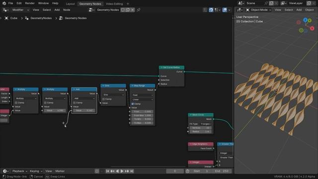318x179 pixels.
Task: Play the animation forward
Action: coord(122,171)
